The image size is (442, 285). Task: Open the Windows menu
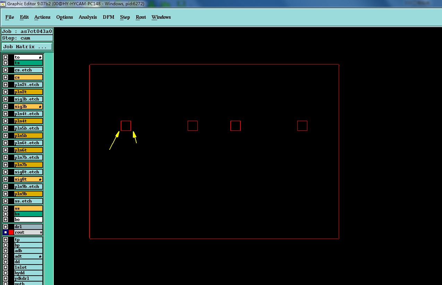coord(161,17)
